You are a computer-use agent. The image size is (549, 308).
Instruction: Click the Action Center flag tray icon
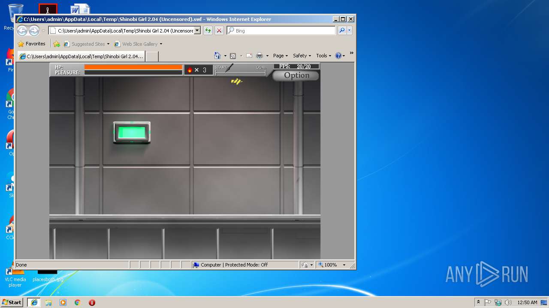(488, 302)
